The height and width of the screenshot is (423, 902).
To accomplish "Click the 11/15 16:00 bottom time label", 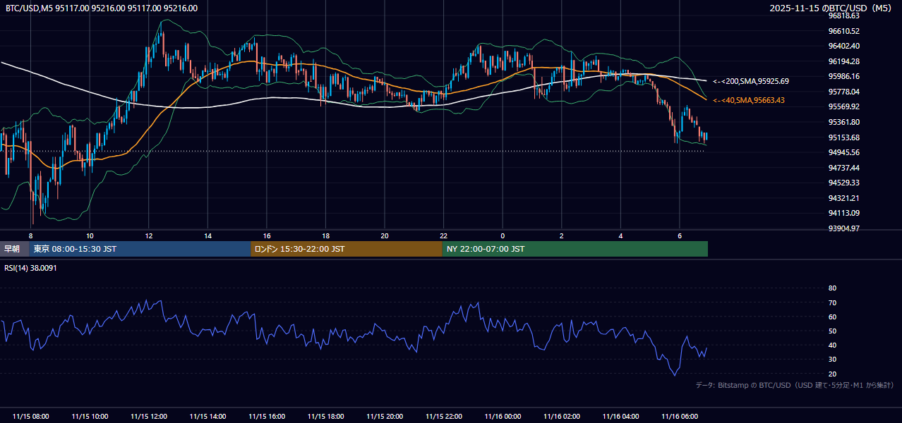I will click(x=267, y=417).
